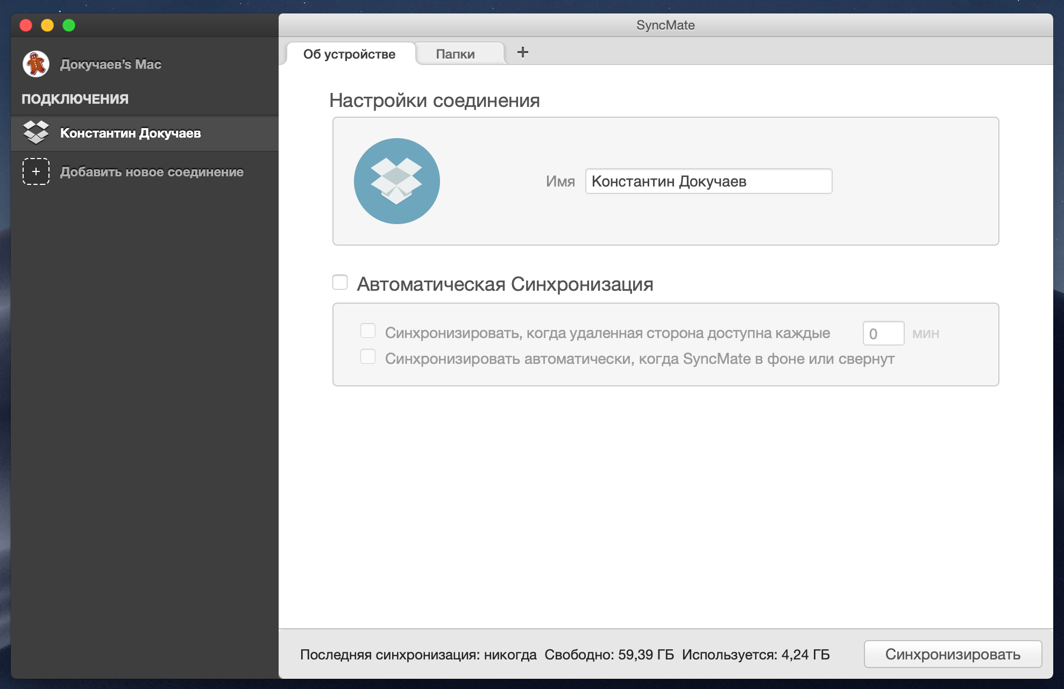Click the green fullscreen window button
The image size is (1064, 689).
tap(69, 25)
